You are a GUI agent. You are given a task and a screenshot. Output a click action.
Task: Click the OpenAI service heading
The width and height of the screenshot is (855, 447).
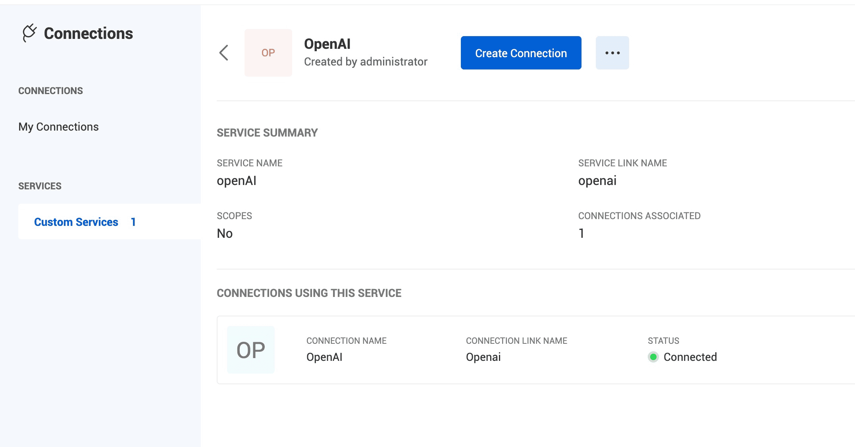point(327,44)
